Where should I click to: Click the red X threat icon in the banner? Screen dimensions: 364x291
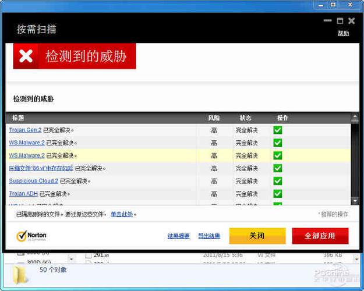coord(26,56)
